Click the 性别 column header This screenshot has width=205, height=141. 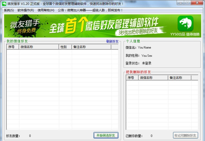tap(65, 47)
